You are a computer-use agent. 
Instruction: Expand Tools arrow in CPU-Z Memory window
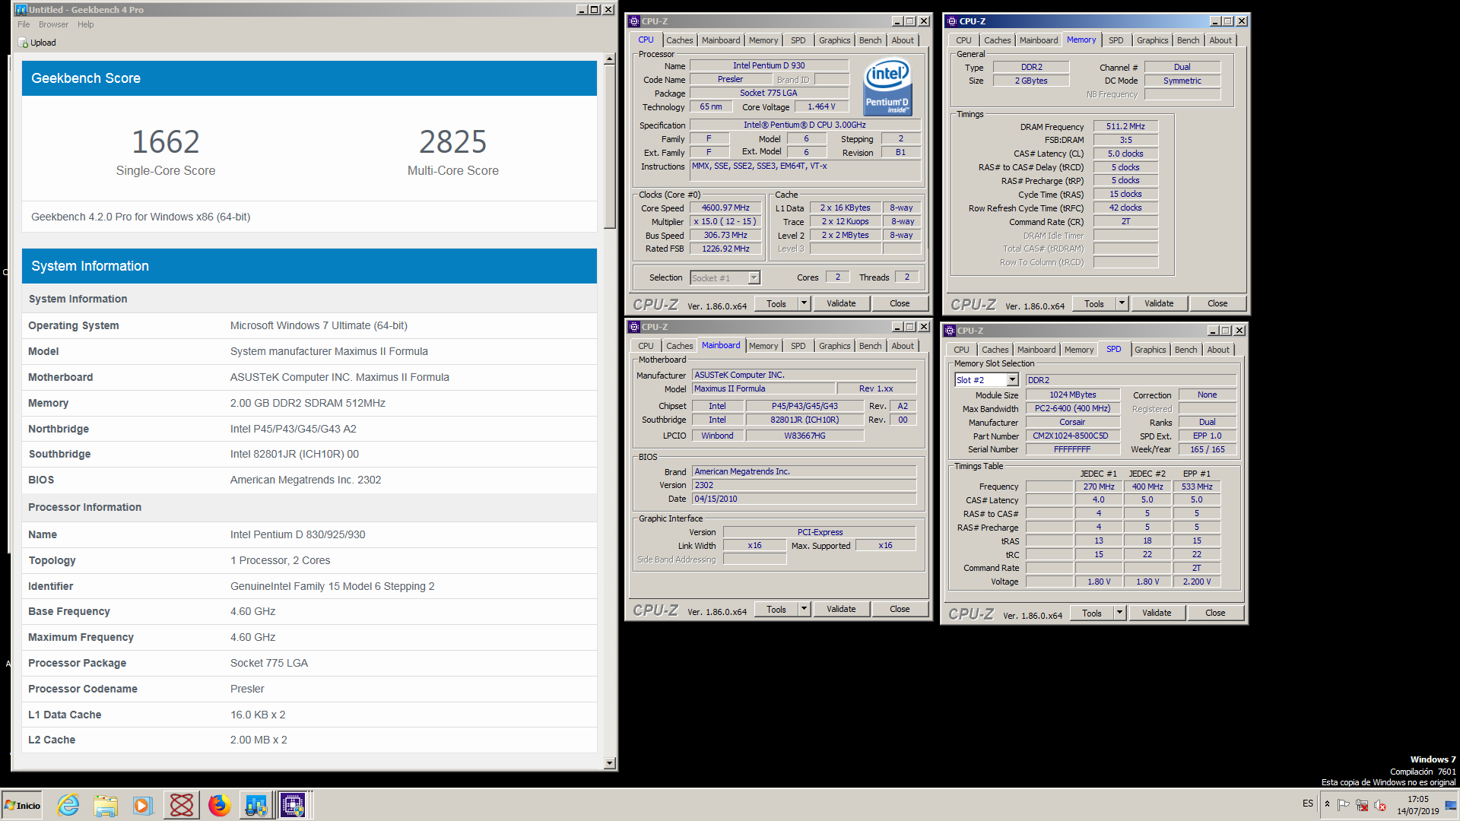[1122, 303]
